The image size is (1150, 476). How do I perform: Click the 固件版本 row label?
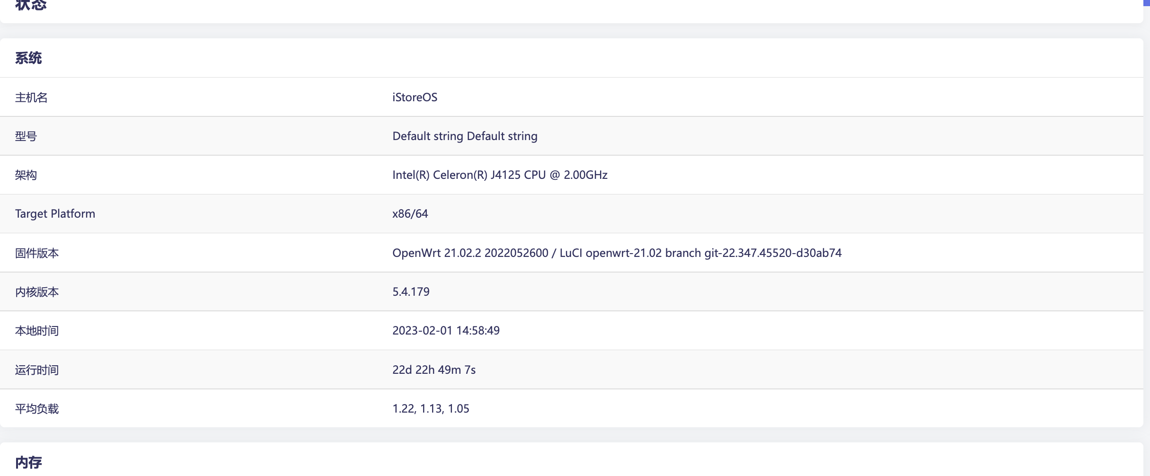coord(37,253)
